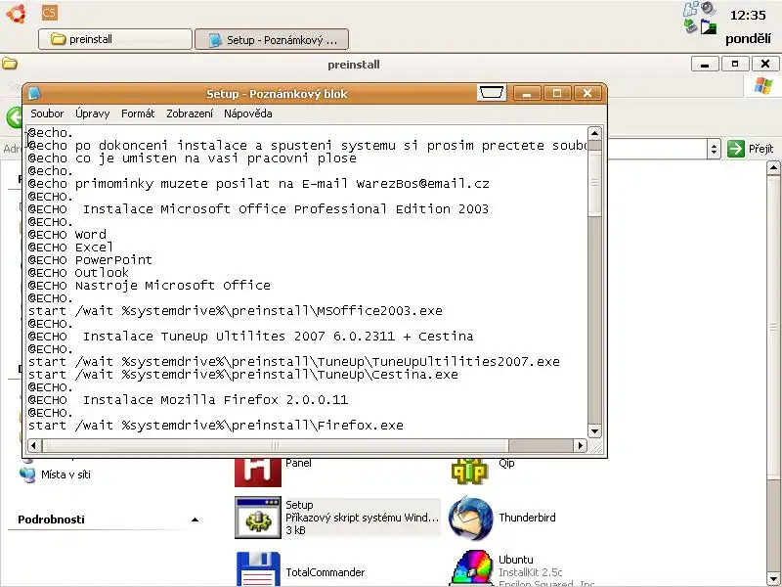The width and height of the screenshot is (782, 587).
Task: Click the black and green flag tray icon
Action: tap(708, 26)
